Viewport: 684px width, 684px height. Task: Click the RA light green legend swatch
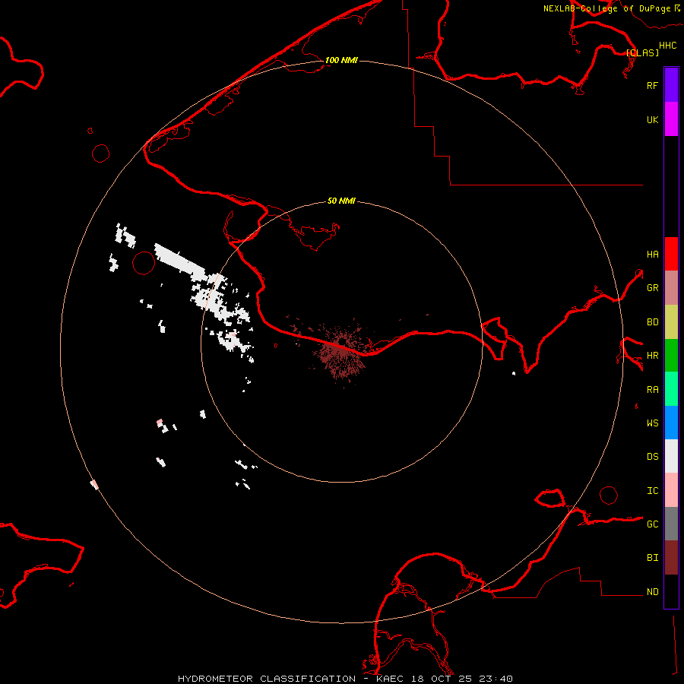tap(671, 389)
